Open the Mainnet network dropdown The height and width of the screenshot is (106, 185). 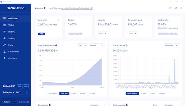click(x=10, y=102)
